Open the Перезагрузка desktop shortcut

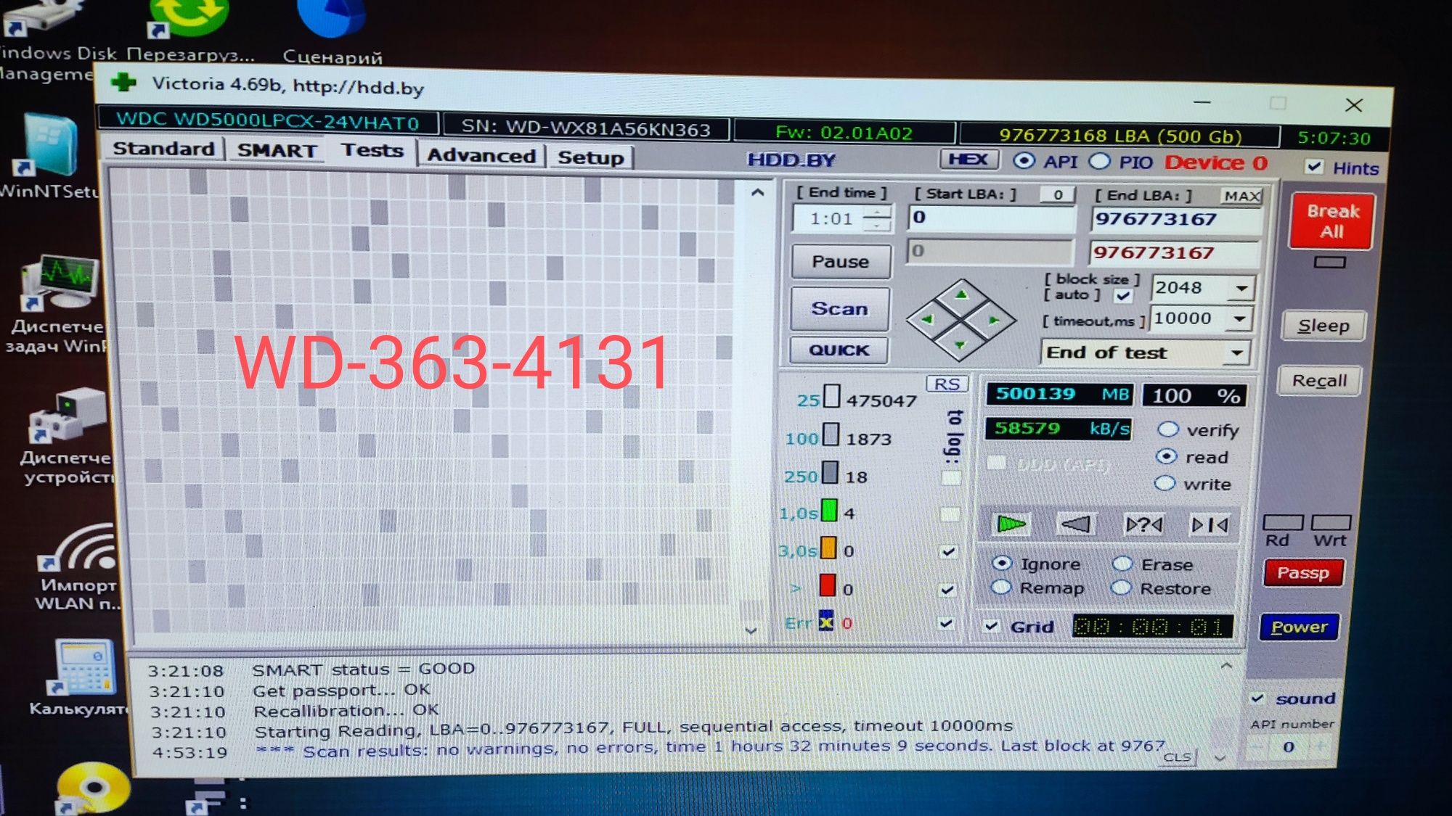point(190,33)
